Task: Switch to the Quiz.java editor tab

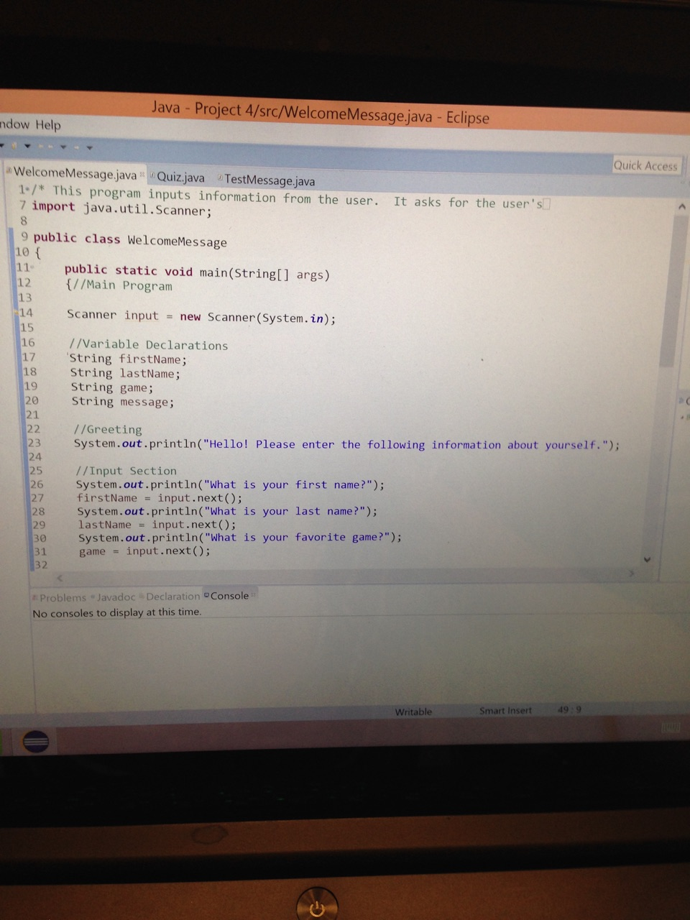Action: pos(180,177)
